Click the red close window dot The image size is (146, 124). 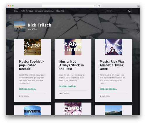tap(8, 6)
